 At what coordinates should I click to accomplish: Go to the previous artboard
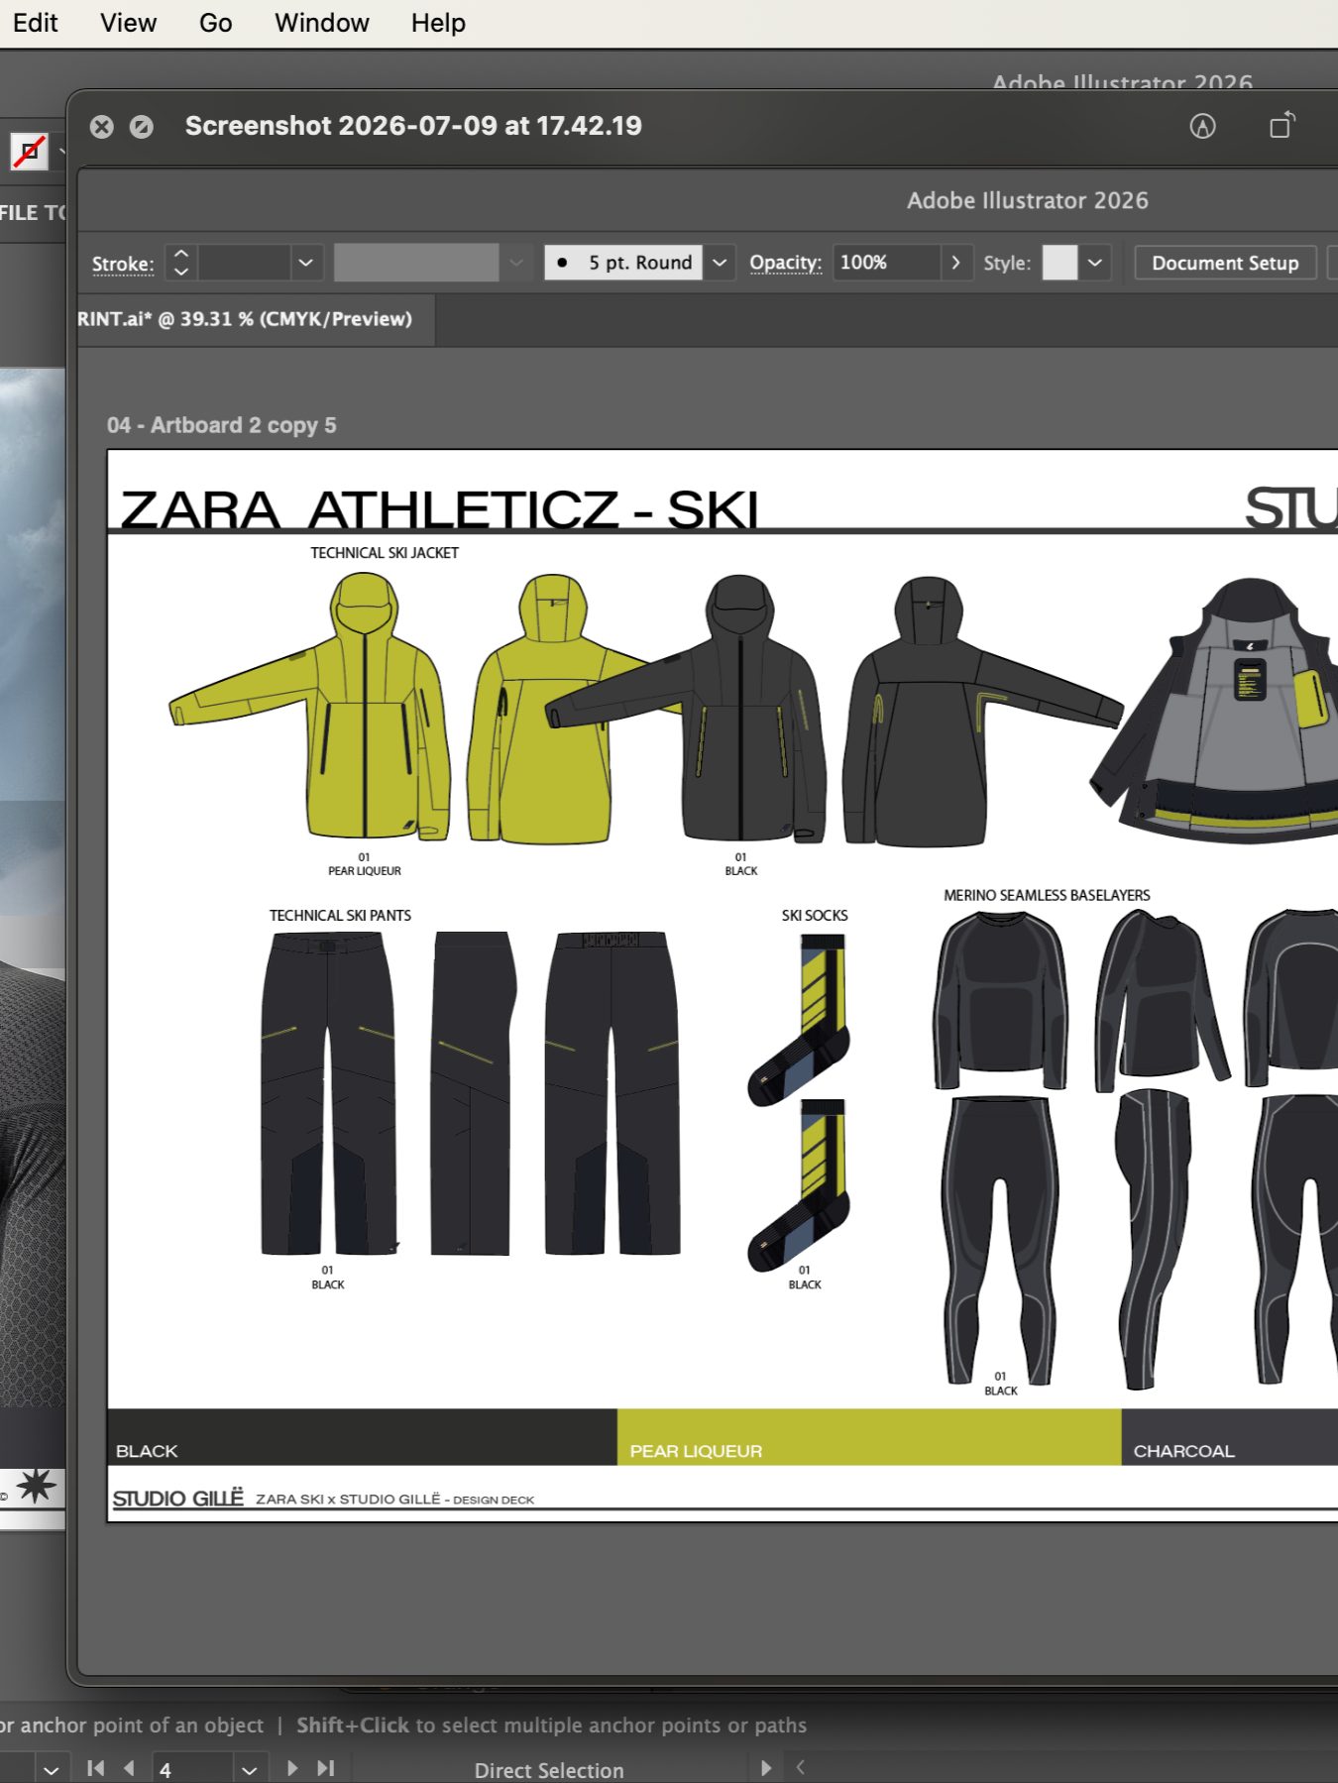(129, 1768)
